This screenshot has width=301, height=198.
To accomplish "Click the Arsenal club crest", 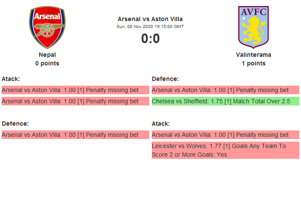I will click(x=47, y=28).
